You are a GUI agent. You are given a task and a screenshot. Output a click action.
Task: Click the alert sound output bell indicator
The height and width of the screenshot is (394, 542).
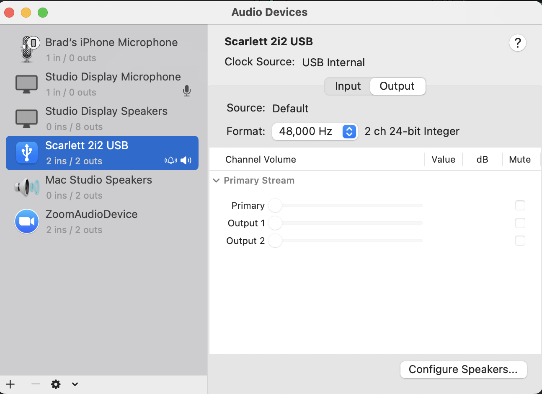click(170, 161)
